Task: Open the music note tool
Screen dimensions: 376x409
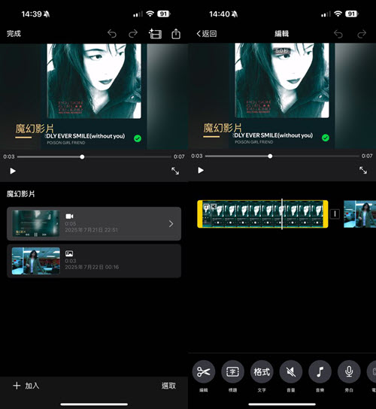Action: [320, 371]
